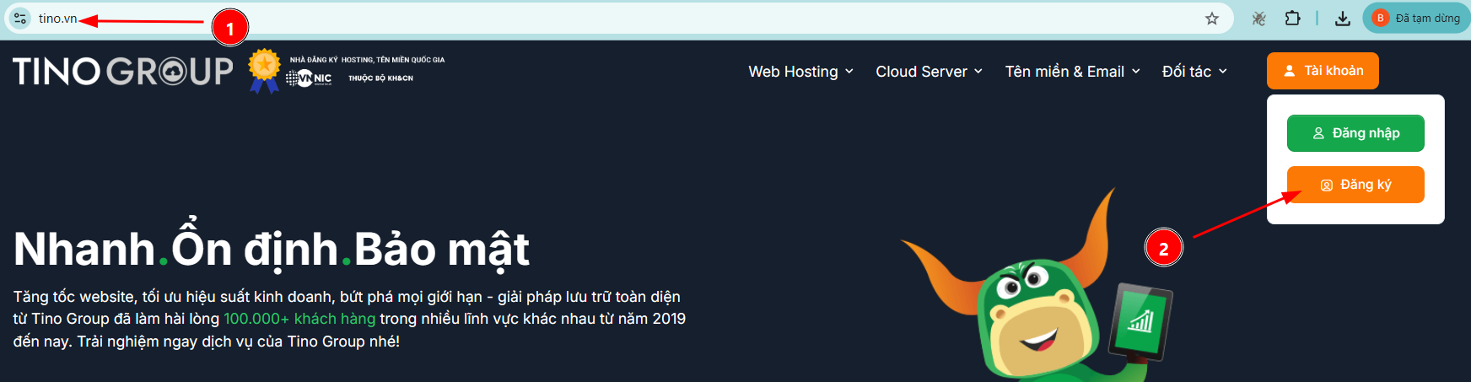Open the Web Hosting menu
Screen dimensions: 1471x382
(x=800, y=72)
